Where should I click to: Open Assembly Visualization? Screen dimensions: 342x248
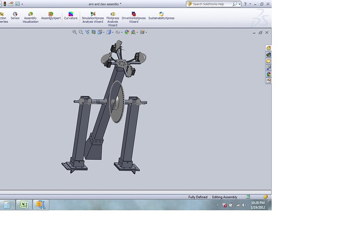[x=30, y=18]
